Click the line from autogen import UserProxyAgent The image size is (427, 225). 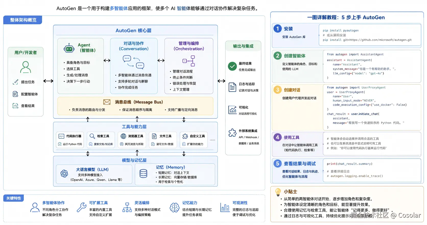(x=356, y=88)
